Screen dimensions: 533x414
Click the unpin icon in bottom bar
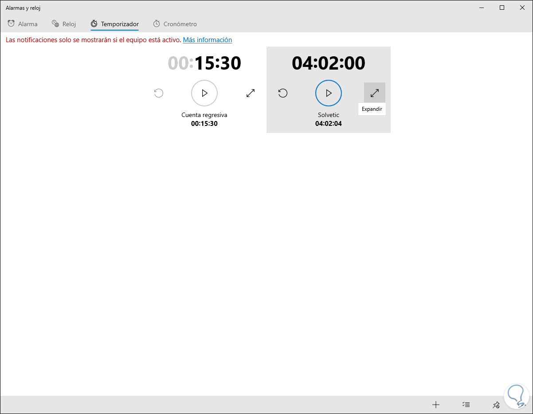[496, 405]
